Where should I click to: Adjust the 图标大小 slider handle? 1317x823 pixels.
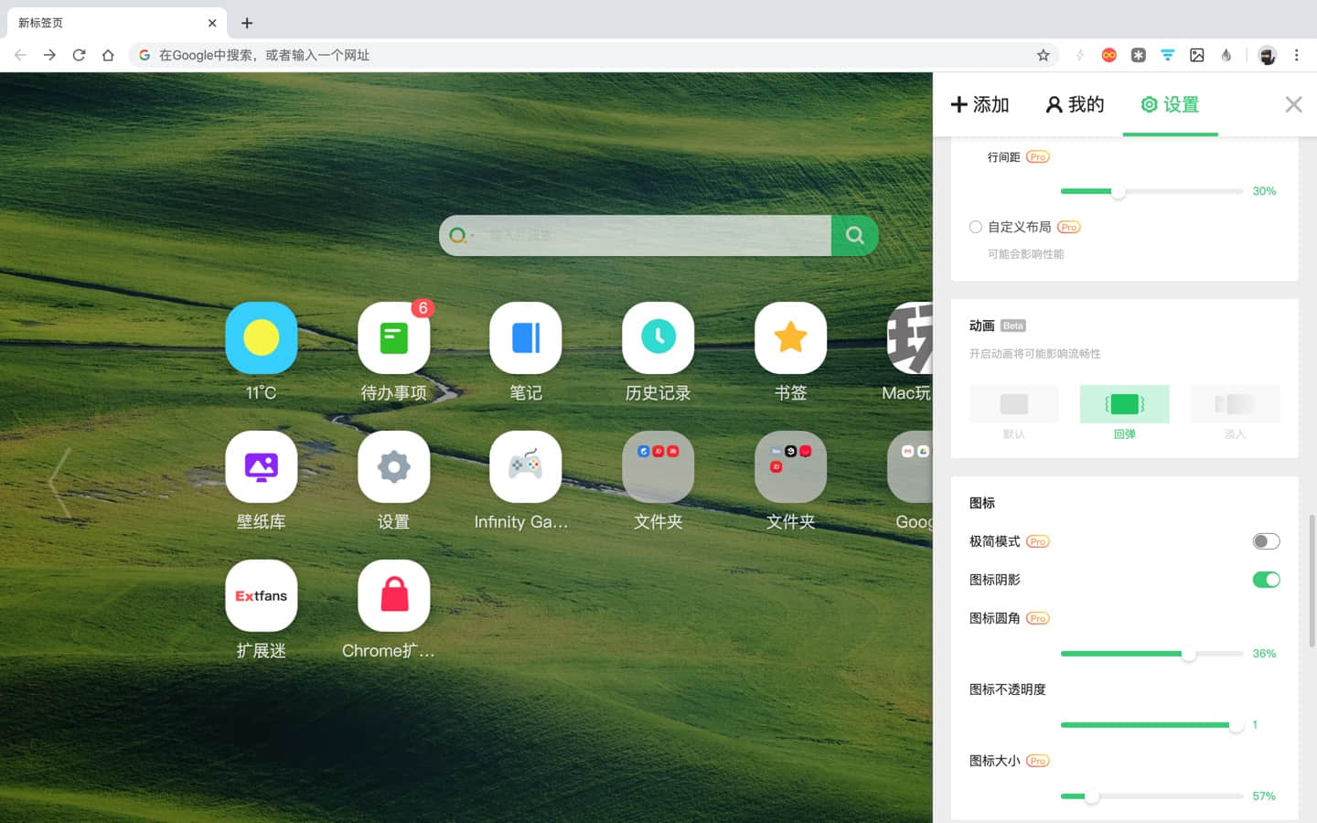tap(1091, 796)
